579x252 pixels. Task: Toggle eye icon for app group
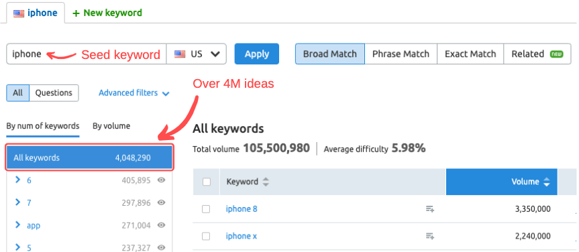(x=161, y=225)
